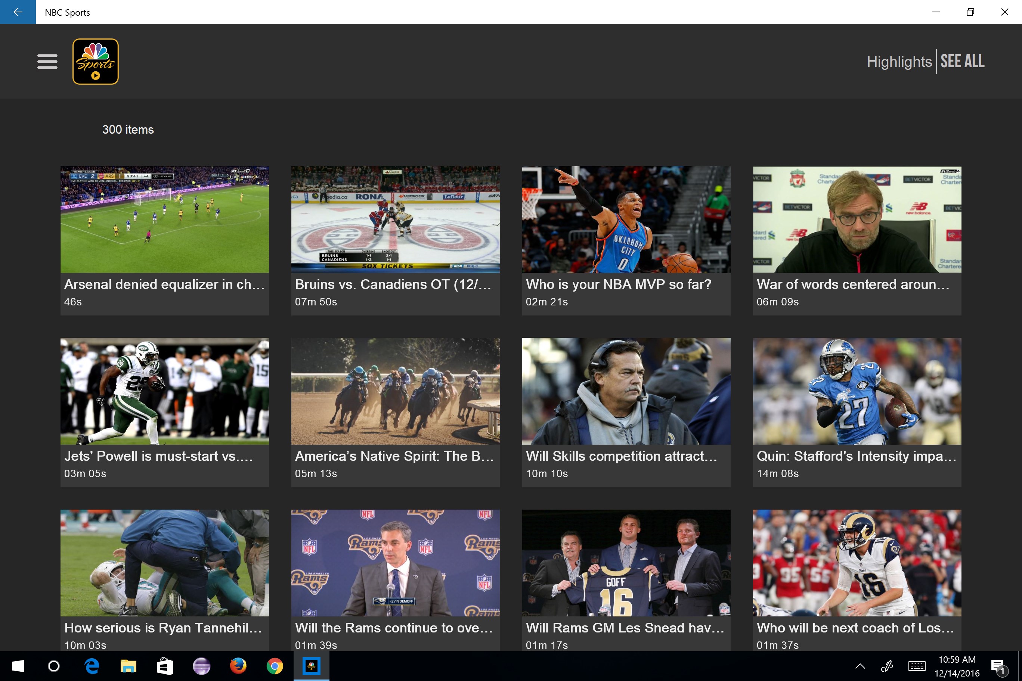Expand the system tray hidden icons chevron

click(x=860, y=666)
